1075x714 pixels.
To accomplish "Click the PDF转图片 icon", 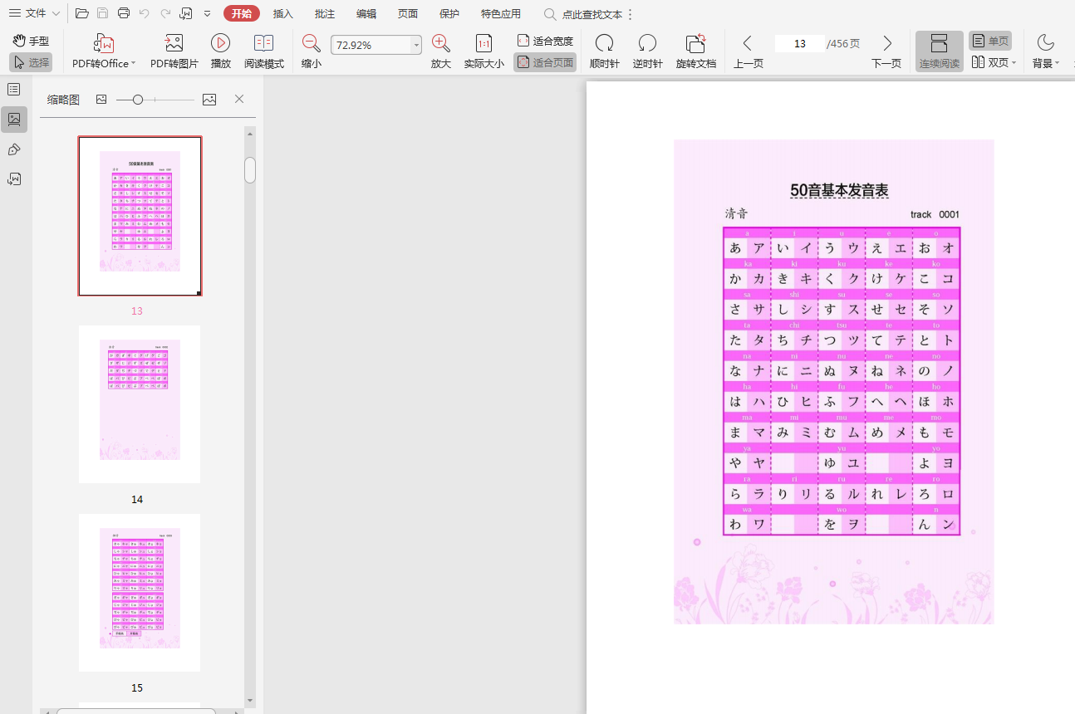I will 174,44.
